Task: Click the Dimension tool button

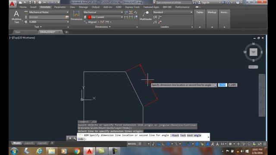Action: 76,15
